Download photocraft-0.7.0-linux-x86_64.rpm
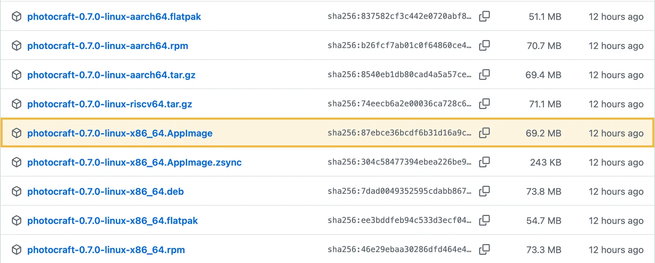This screenshot has width=655, height=263. click(106, 250)
